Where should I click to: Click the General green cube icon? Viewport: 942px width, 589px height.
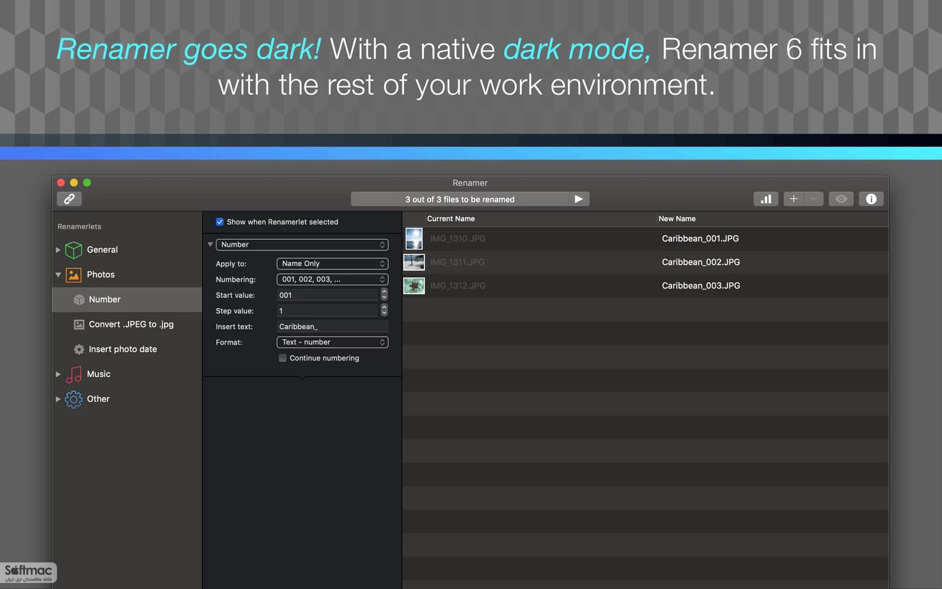pyautogui.click(x=74, y=249)
